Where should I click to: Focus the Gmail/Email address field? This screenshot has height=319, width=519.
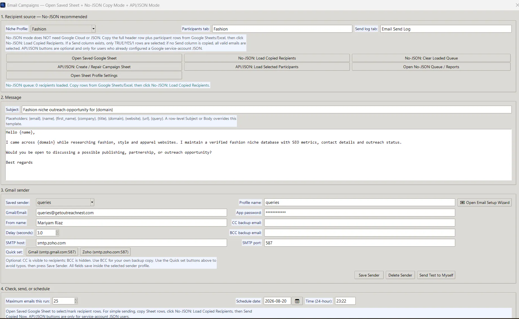(131, 213)
